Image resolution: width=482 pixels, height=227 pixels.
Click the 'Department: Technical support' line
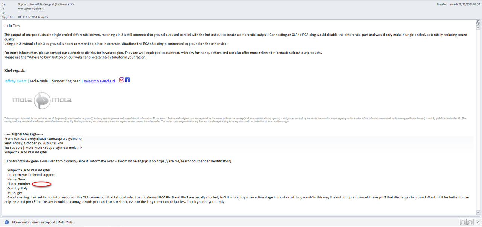click(31, 175)
